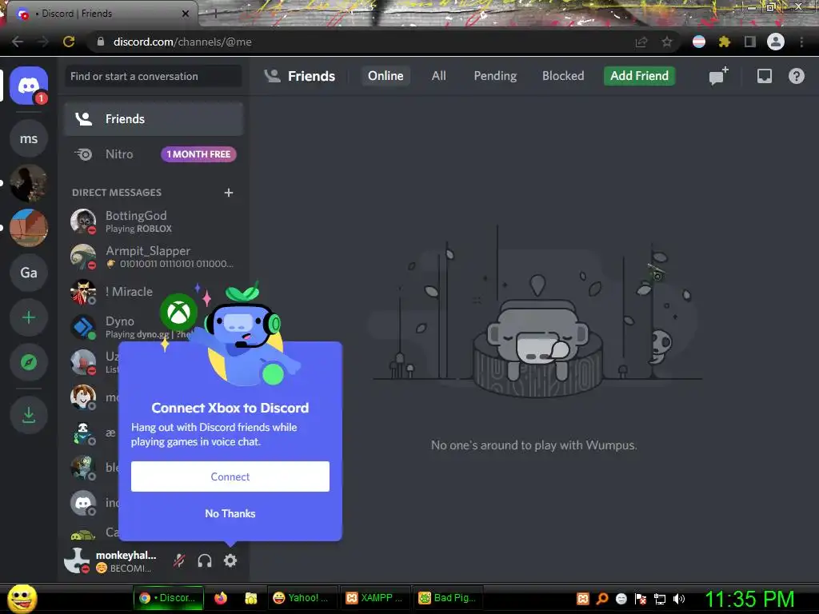Open ! Miracle direct message

(130, 292)
